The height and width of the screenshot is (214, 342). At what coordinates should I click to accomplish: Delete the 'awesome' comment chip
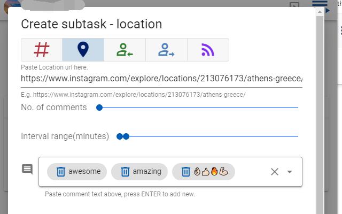[61, 172]
